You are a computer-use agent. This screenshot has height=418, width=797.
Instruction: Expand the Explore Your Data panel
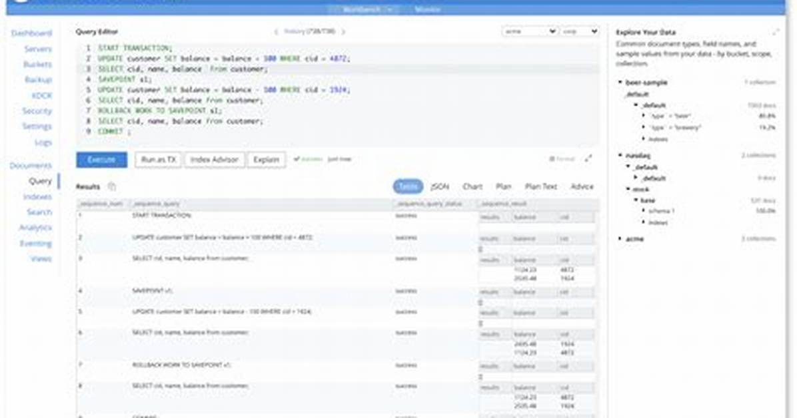776,32
